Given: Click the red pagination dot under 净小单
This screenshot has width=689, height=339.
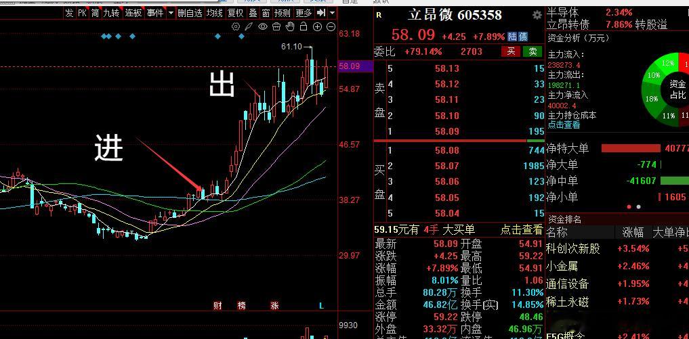Looking at the screenshot, I should coord(629,207).
